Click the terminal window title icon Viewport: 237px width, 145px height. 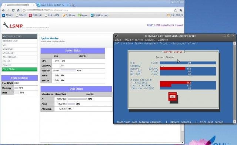coord(116,36)
